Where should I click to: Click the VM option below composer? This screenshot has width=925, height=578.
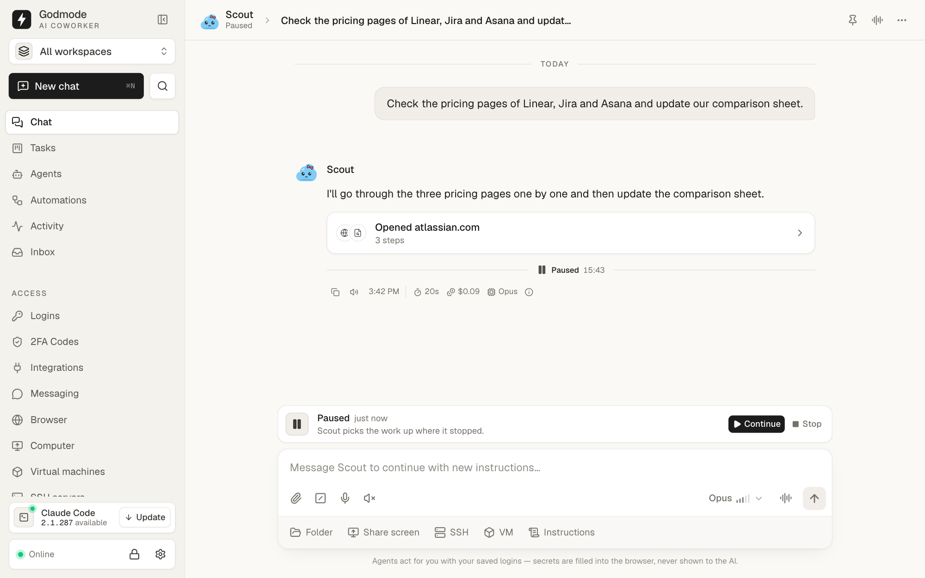click(499, 532)
